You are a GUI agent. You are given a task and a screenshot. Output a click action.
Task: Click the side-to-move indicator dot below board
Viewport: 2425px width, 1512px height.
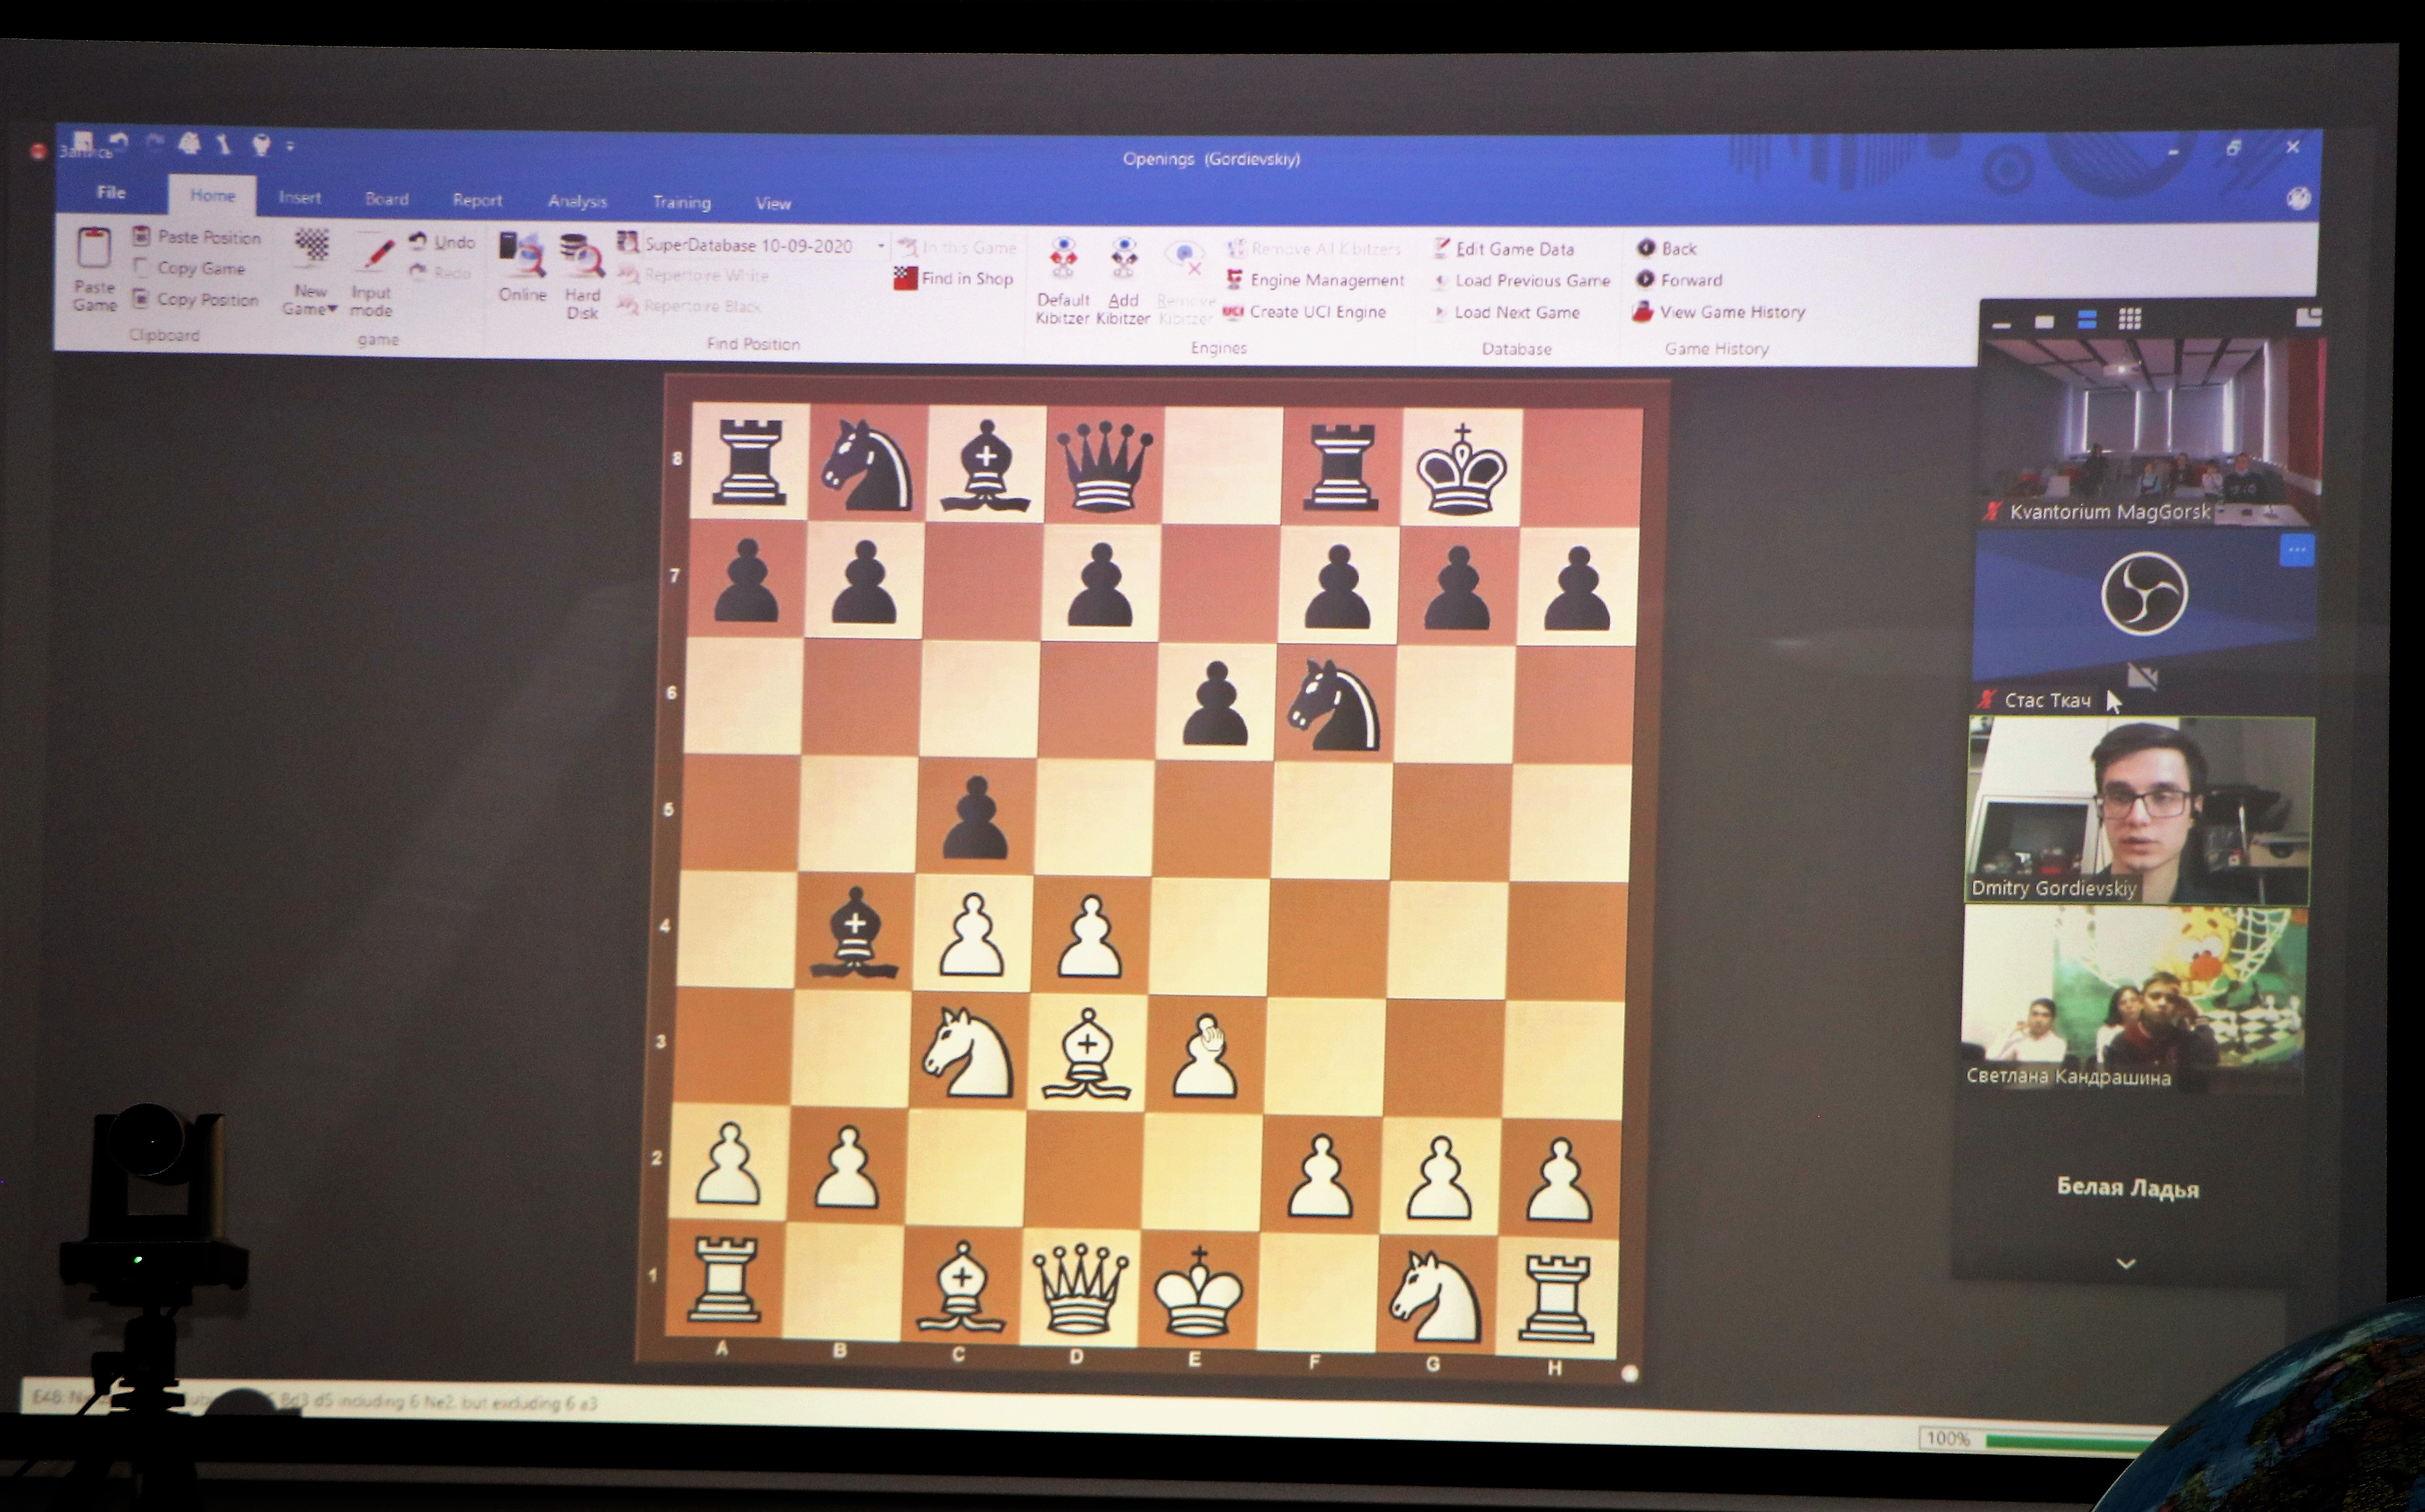[1629, 1374]
